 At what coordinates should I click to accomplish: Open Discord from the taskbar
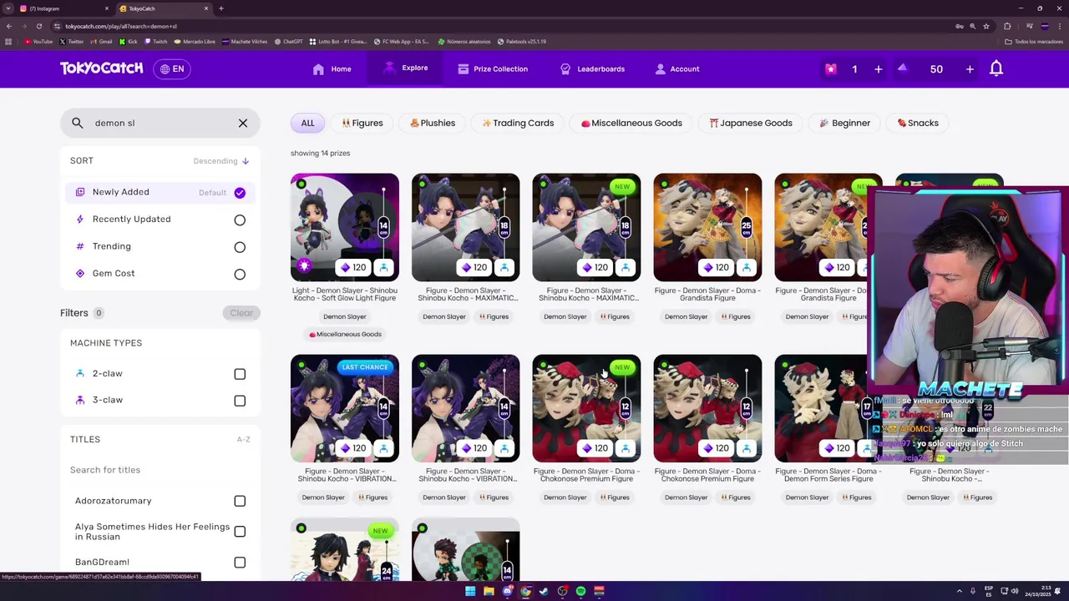tap(507, 591)
